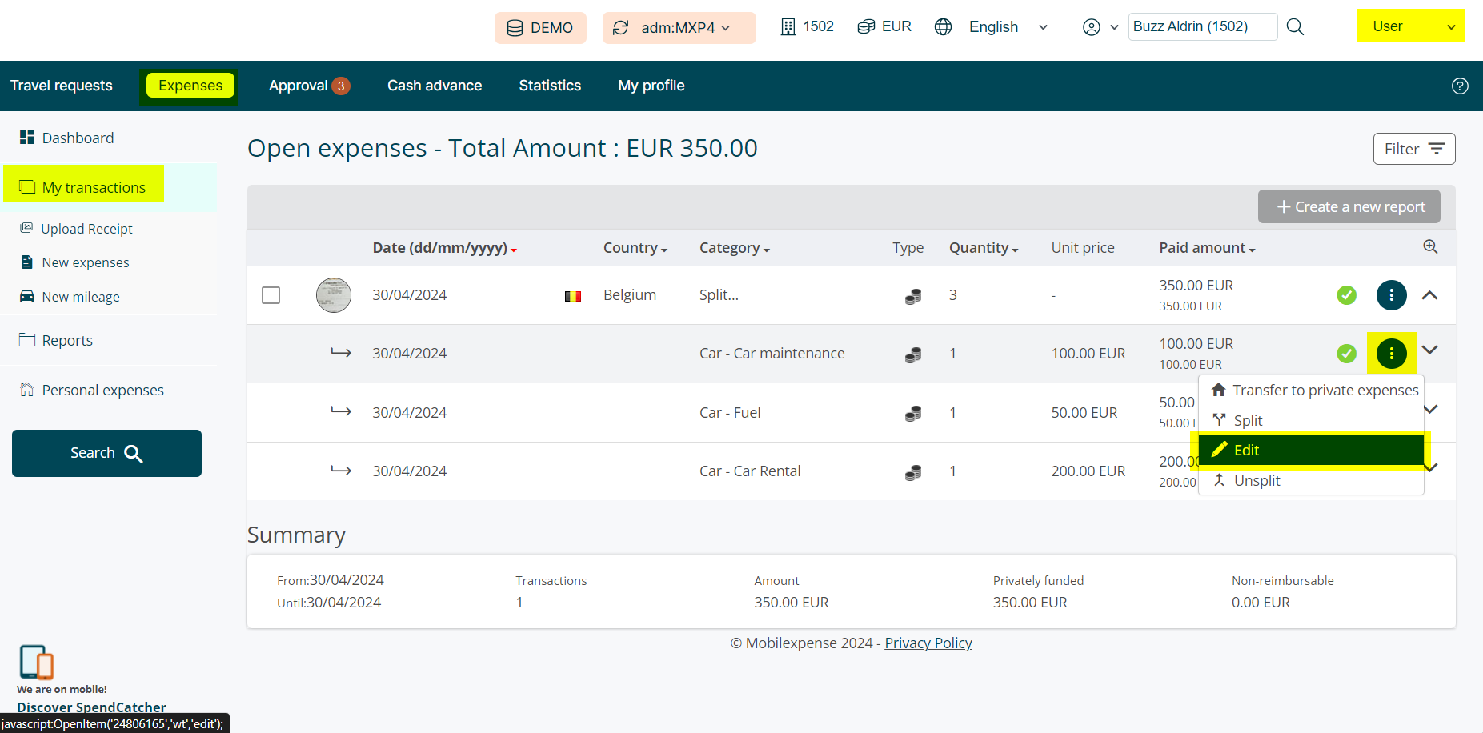Click the Buzz Aldrin user input field
This screenshot has width=1483, height=733.
click(x=1201, y=26)
